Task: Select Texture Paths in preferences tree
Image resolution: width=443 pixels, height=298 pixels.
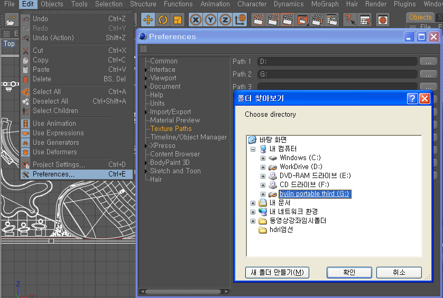Action: (x=171, y=129)
